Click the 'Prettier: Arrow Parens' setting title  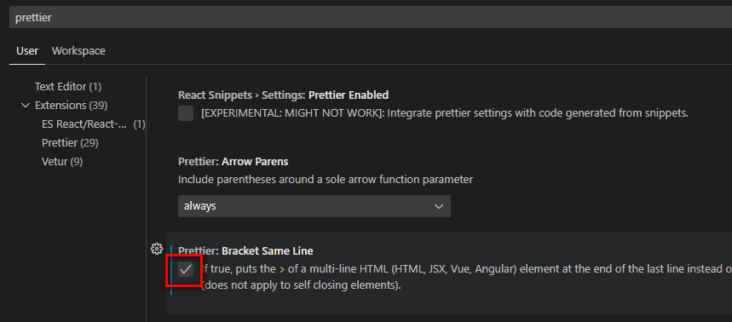pos(233,162)
